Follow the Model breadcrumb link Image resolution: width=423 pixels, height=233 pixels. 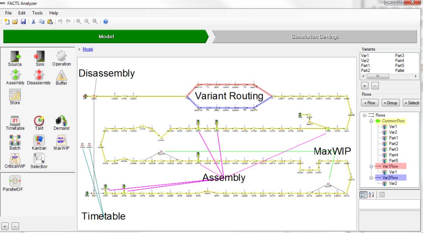tap(88, 49)
